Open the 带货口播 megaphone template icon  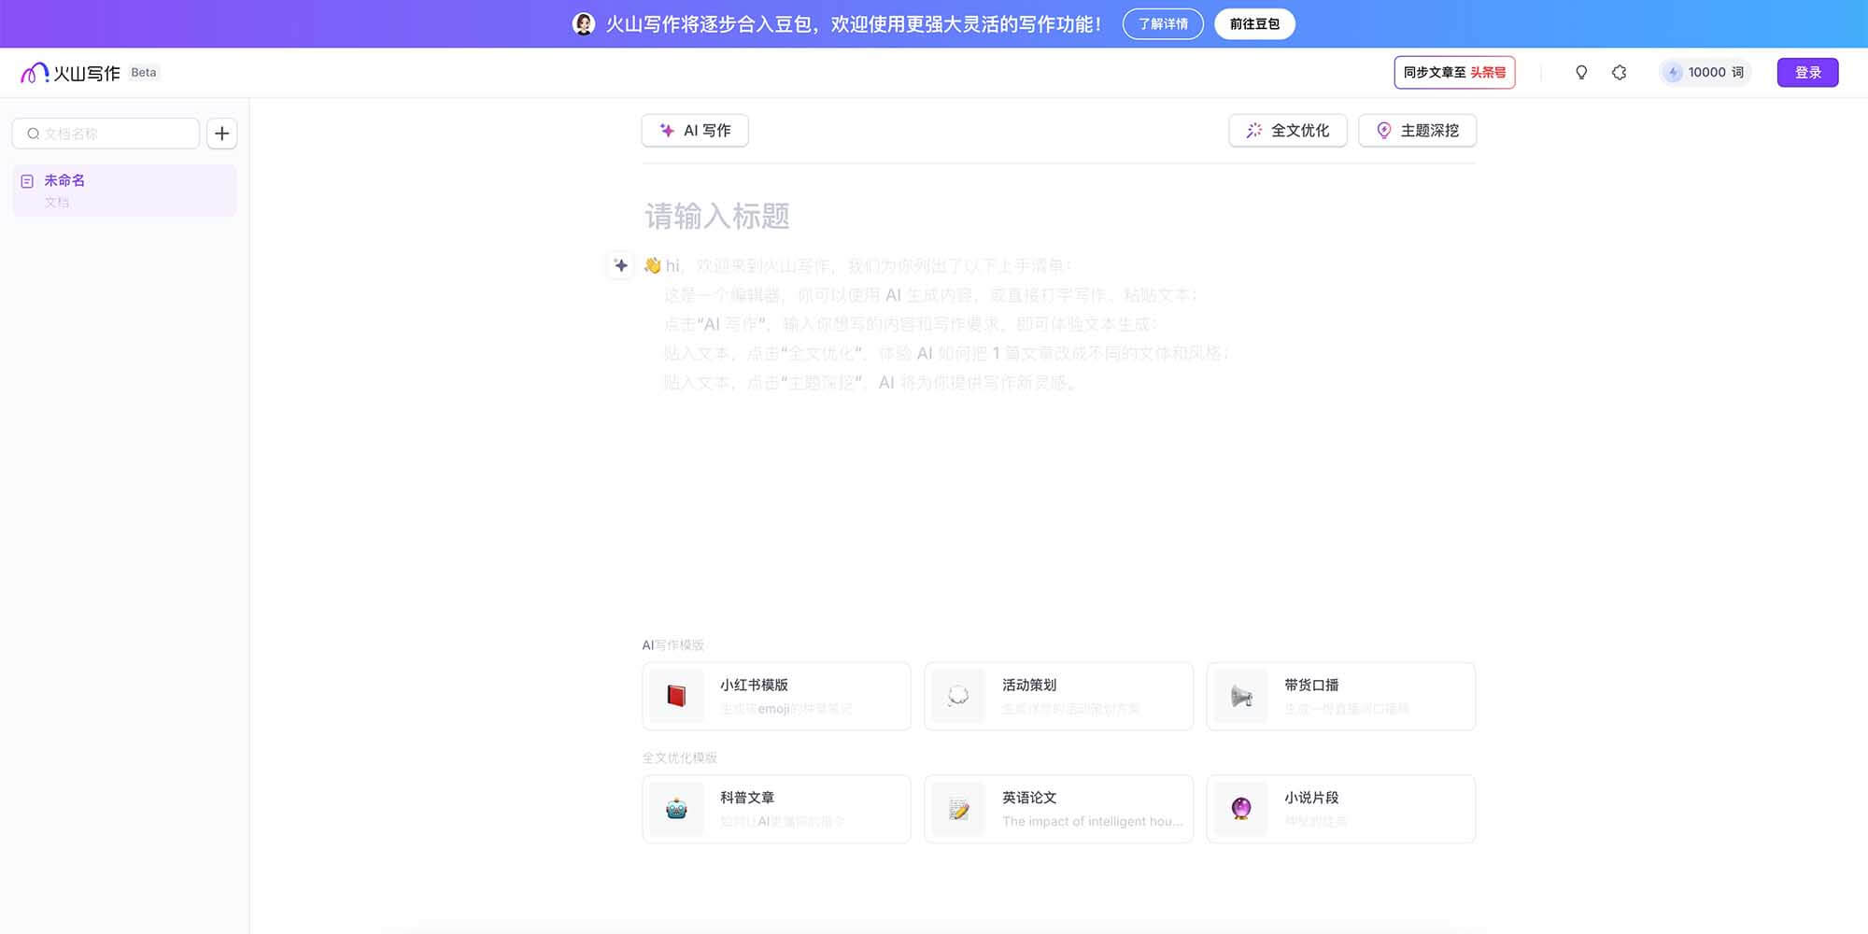point(1239,695)
